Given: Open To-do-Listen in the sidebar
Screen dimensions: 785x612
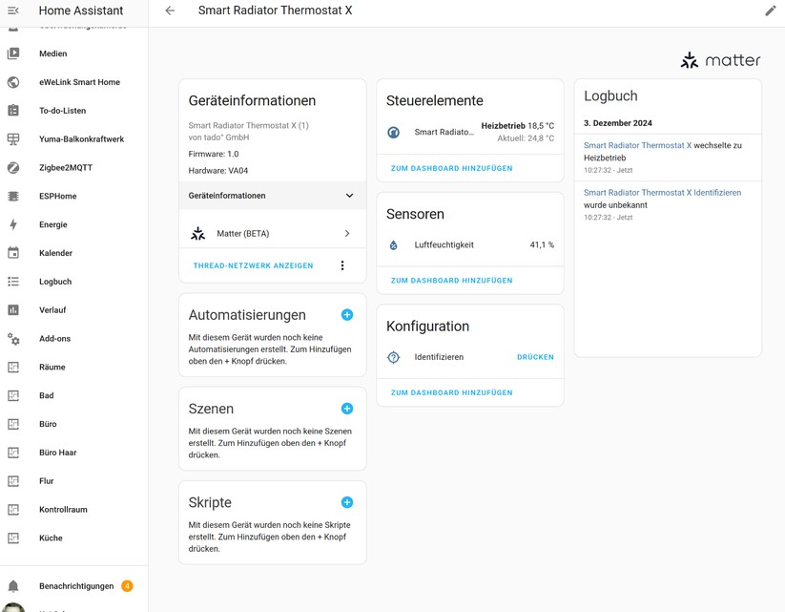Looking at the screenshot, I should (13, 110).
